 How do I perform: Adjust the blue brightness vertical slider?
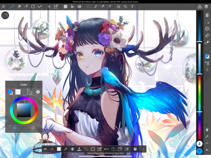tap(199, 26)
